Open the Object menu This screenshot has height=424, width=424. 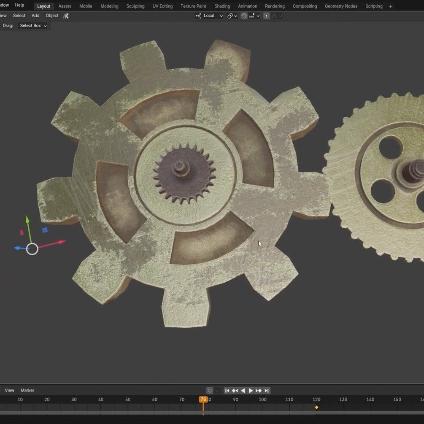[x=51, y=16]
